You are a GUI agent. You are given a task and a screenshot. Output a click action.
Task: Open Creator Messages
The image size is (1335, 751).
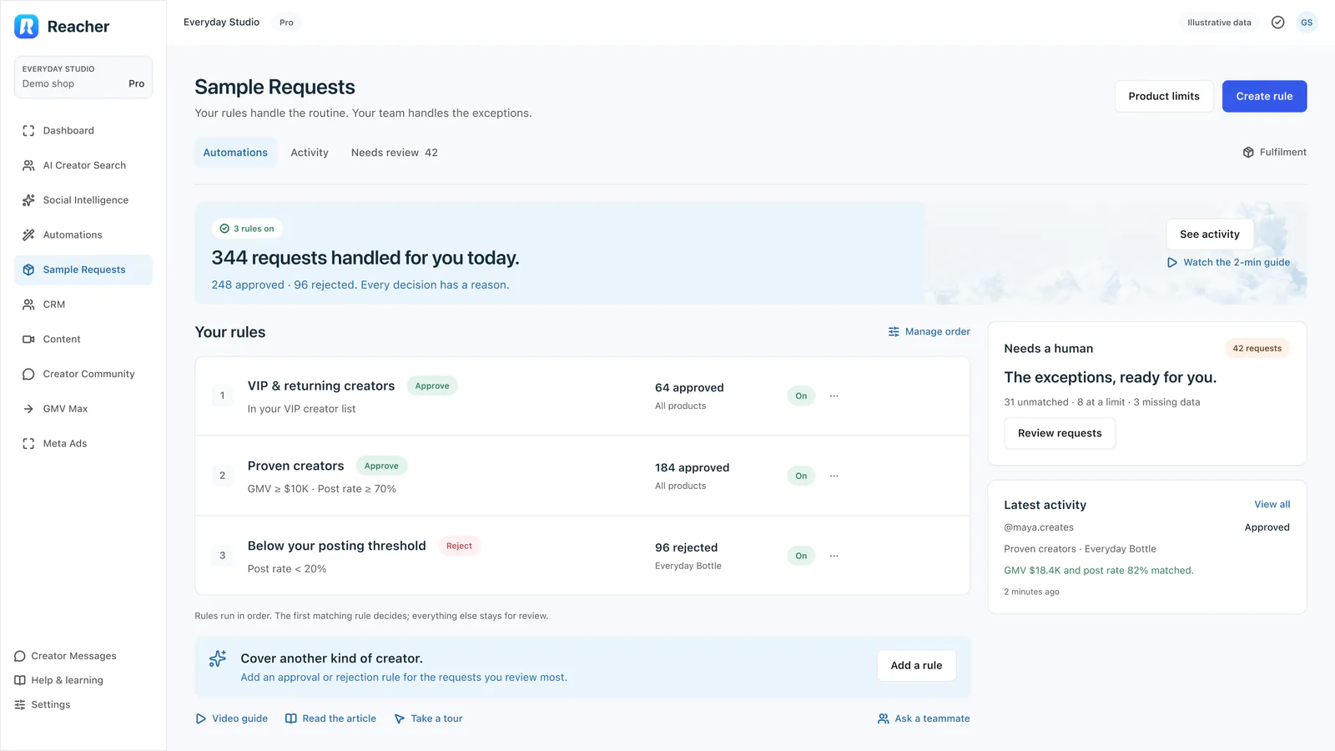coord(65,656)
